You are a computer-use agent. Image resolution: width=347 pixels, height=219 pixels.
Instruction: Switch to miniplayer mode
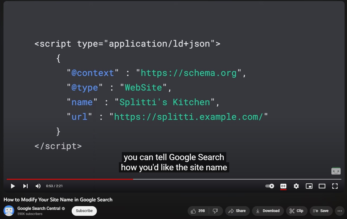[309, 186]
